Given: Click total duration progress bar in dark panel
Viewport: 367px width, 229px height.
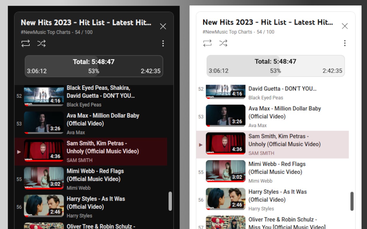Looking at the screenshot, I should coord(94,66).
